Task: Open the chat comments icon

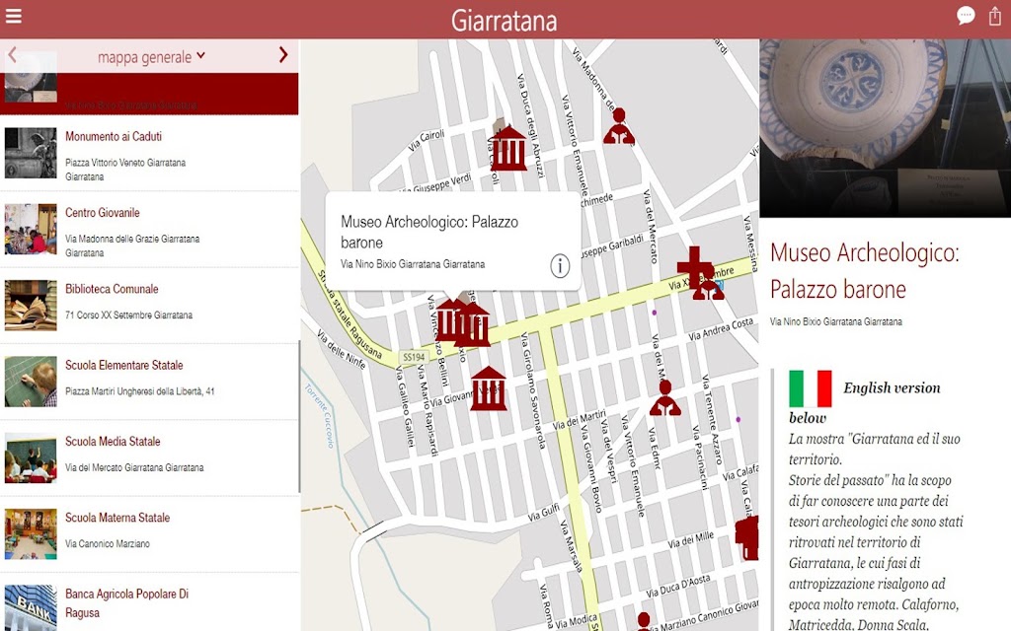Action: (966, 16)
